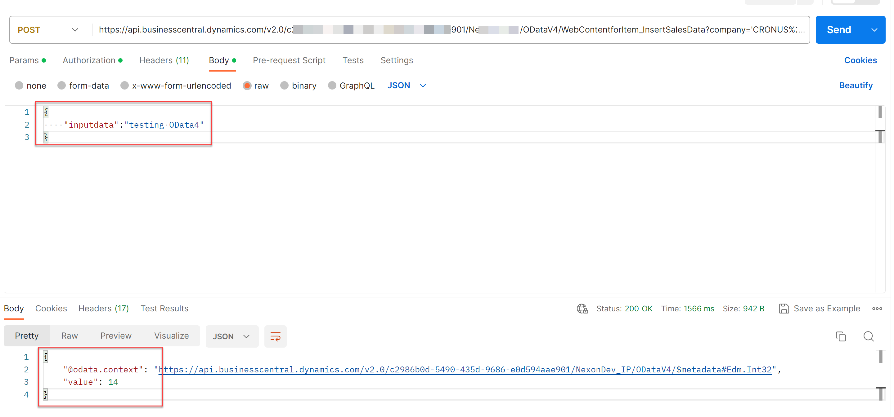Screen dimensions: 894x417
Task: Select the form-data radio option
Action: [61, 86]
